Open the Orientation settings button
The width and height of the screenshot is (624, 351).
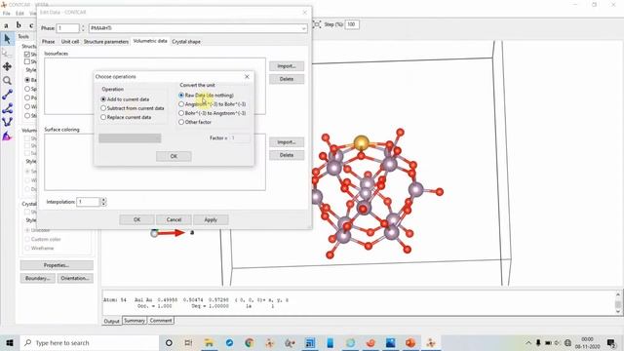point(75,278)
